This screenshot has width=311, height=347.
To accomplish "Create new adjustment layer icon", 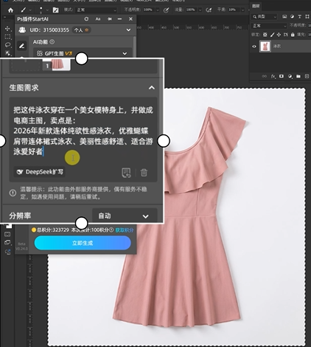I will (x=290, y=76).
